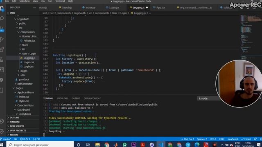Open styles.css in the file tree
262x147 pixels.
pos(24,101)
